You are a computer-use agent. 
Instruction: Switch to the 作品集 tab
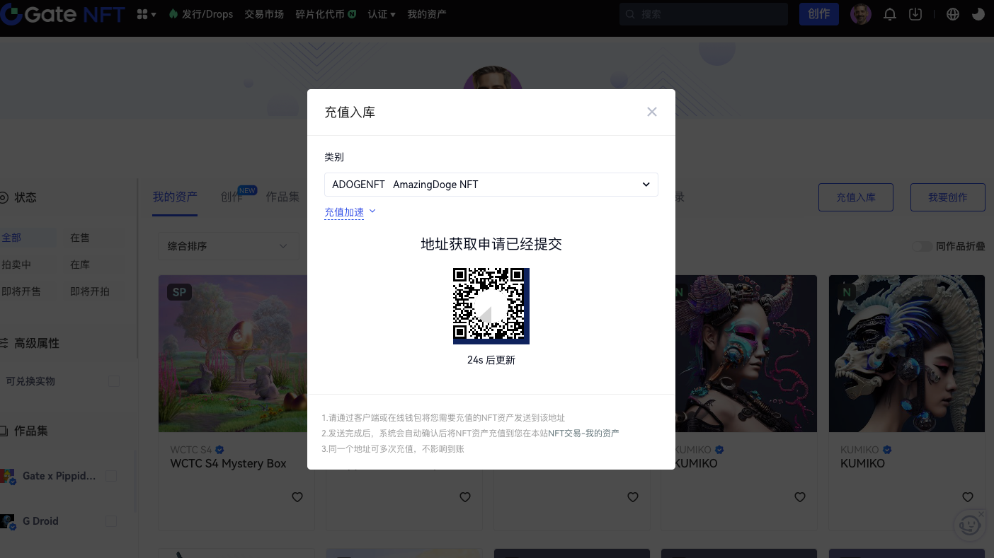pos(282,197)
